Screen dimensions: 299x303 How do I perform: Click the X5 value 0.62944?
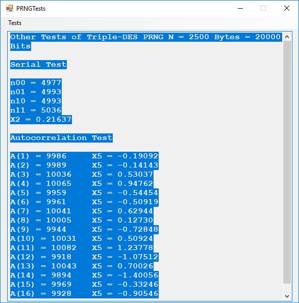click(135, 211)
